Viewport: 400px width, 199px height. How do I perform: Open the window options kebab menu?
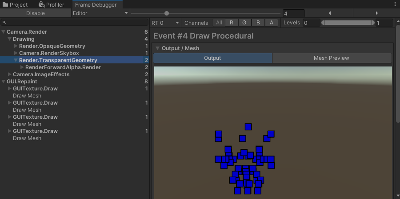click(395, 4)
